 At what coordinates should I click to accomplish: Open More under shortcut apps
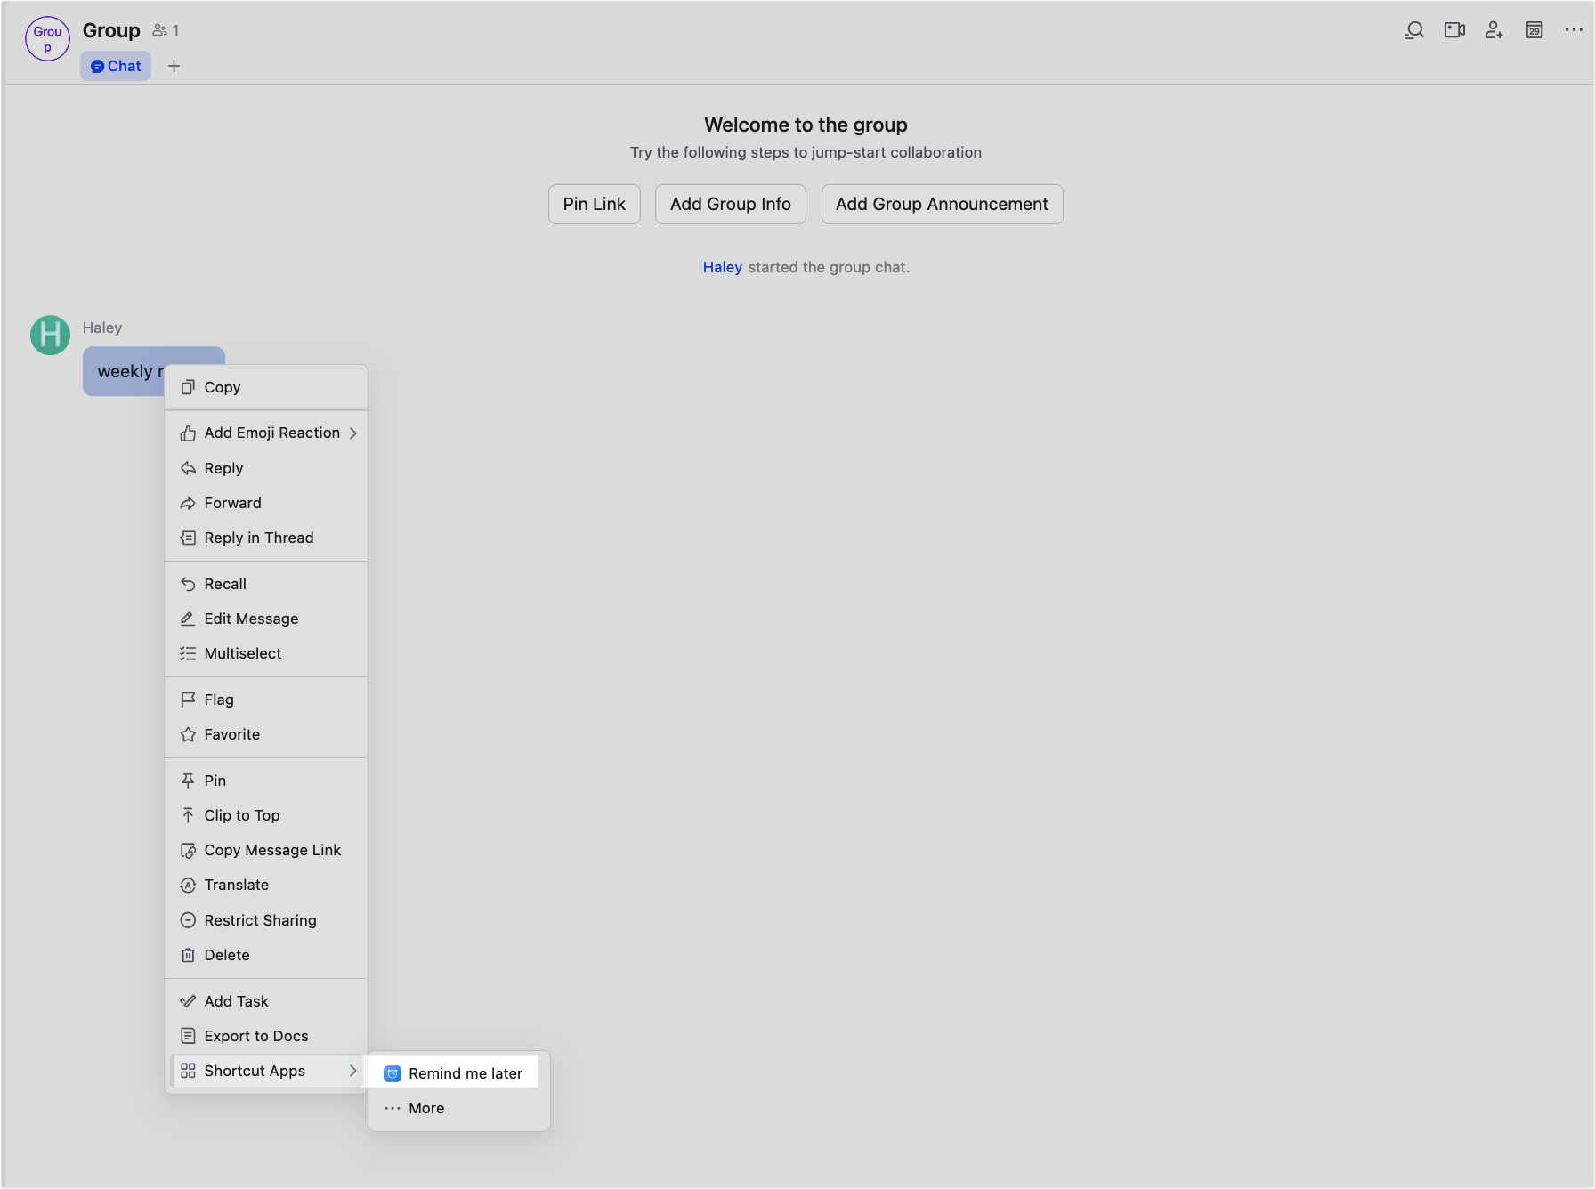click(x=426, y=1108)
